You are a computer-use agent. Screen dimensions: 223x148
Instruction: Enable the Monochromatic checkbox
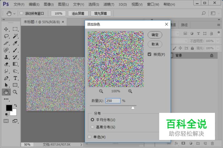pos(90,137)
